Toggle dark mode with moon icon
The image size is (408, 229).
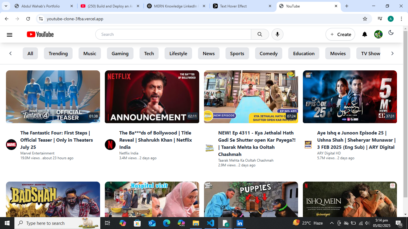click(391, 33)
